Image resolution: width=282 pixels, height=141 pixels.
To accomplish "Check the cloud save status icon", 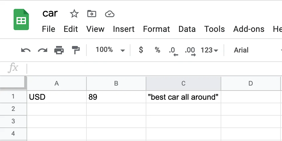I will coord(109,14).
